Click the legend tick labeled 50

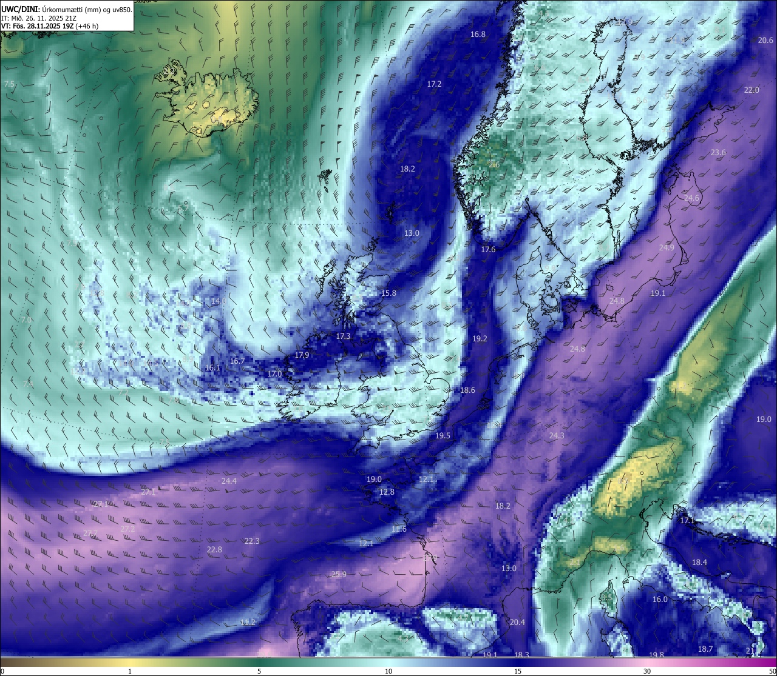(772, 671)
